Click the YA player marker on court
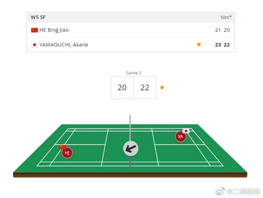 click(180, 137)
